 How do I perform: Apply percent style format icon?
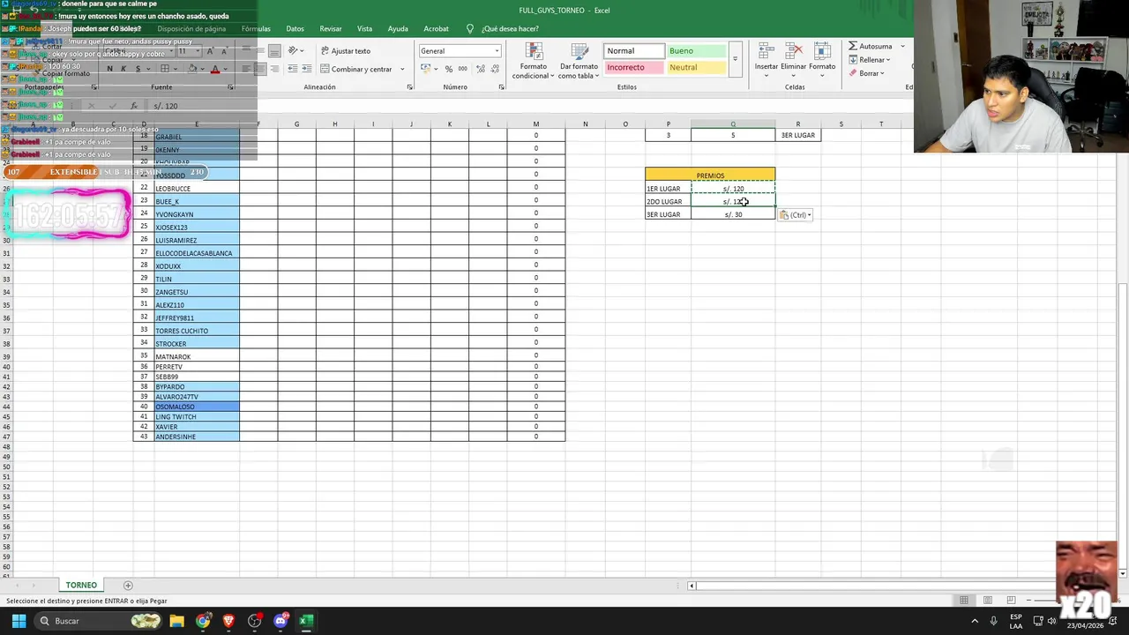tap(449, 69)
